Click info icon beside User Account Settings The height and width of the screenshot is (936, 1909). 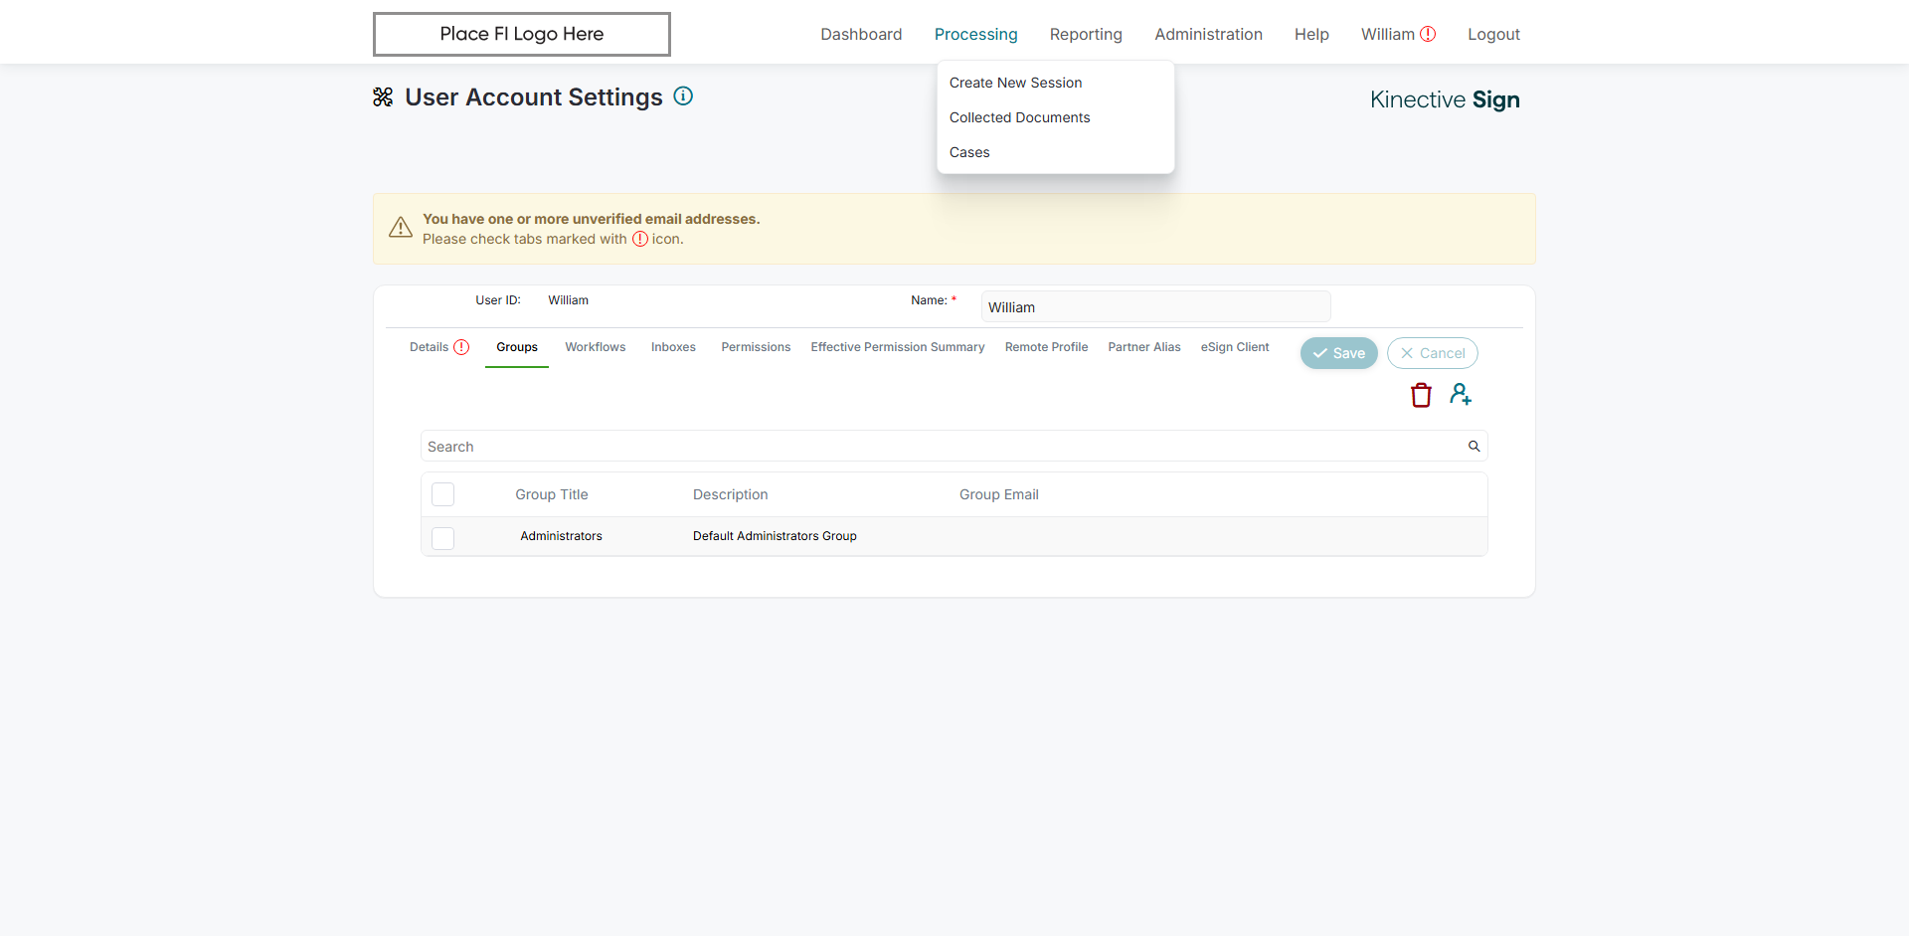683,96
